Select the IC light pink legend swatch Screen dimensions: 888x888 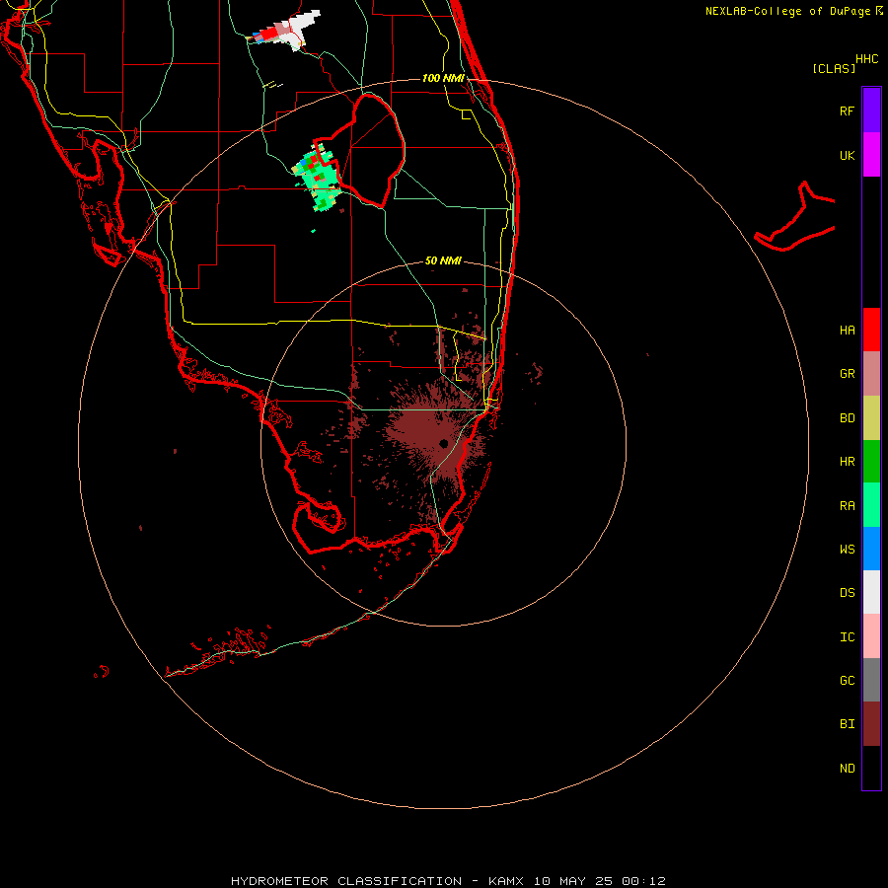pos(871,636)
